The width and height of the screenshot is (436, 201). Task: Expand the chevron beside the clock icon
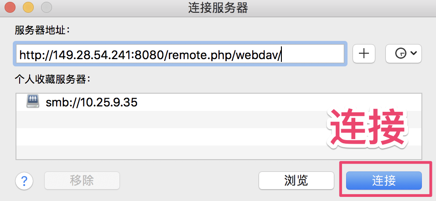tap(414, 54)
